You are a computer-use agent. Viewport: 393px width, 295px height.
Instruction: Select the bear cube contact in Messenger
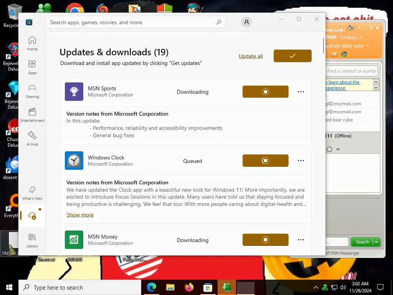pos(340,120)
